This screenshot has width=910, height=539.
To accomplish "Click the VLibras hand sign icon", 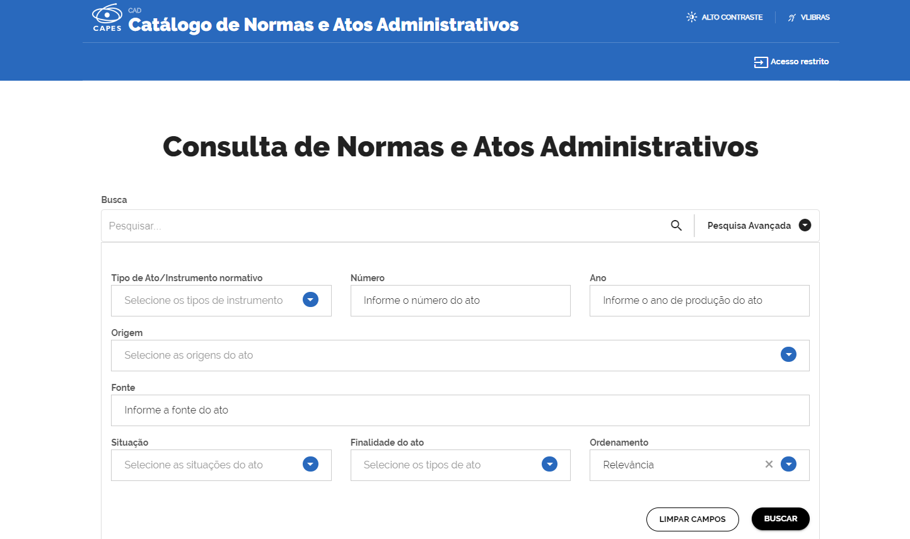I will tap(792, 18).
